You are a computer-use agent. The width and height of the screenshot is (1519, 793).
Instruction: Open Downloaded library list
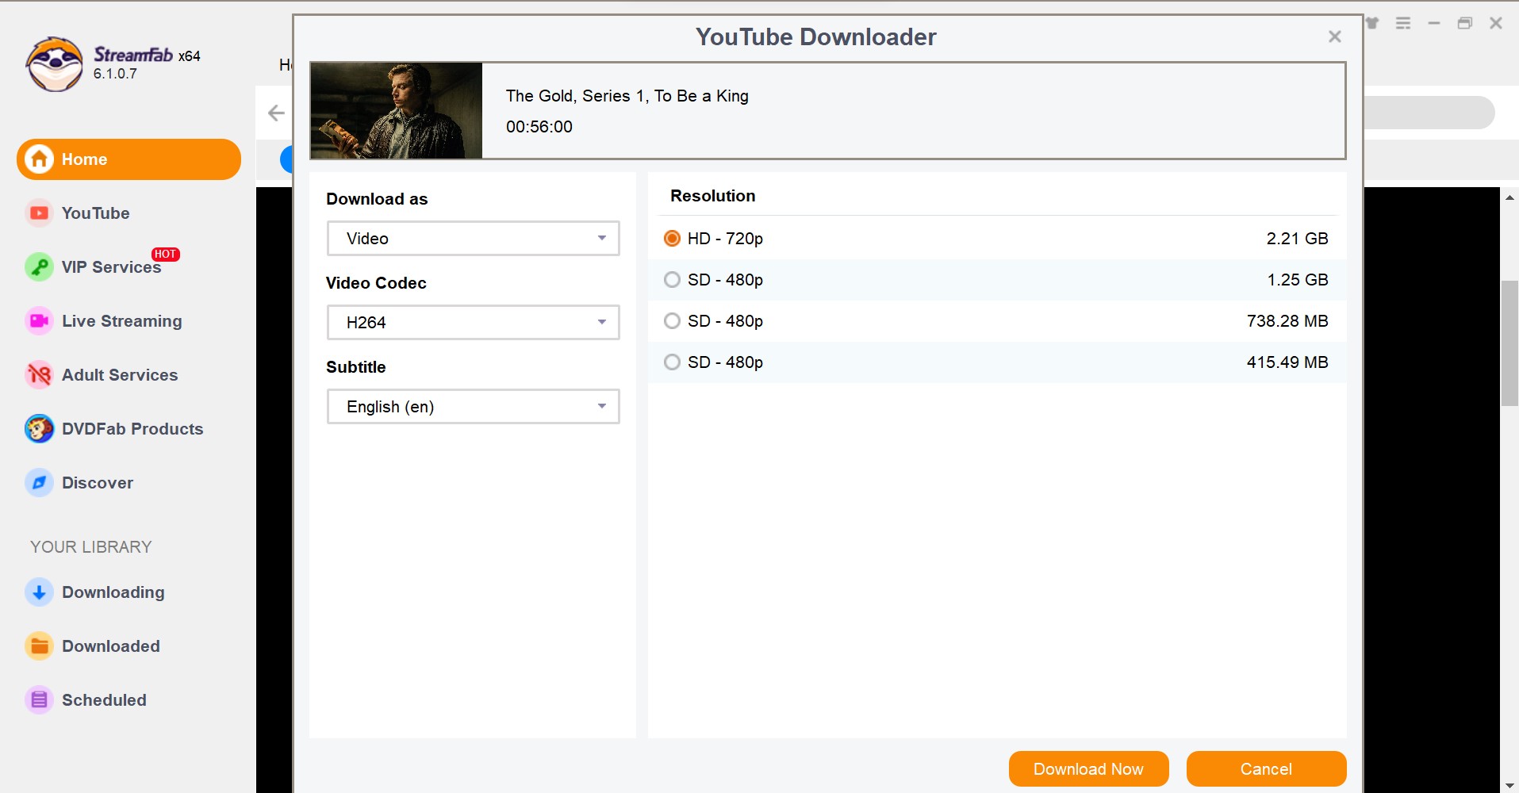[x=110, y=646]
